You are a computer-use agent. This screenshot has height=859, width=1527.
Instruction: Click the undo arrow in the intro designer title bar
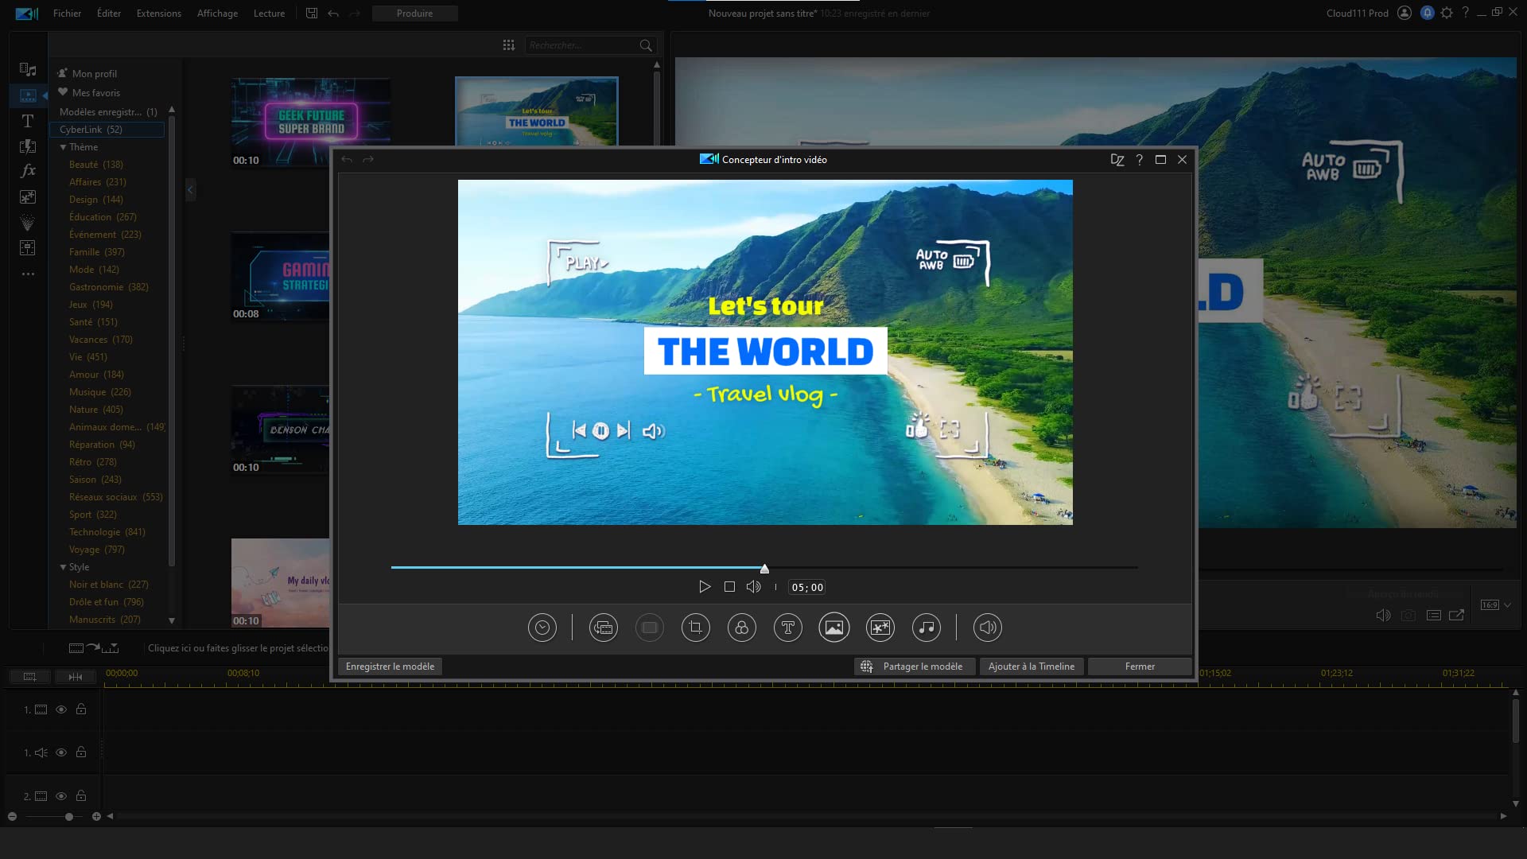347,160
